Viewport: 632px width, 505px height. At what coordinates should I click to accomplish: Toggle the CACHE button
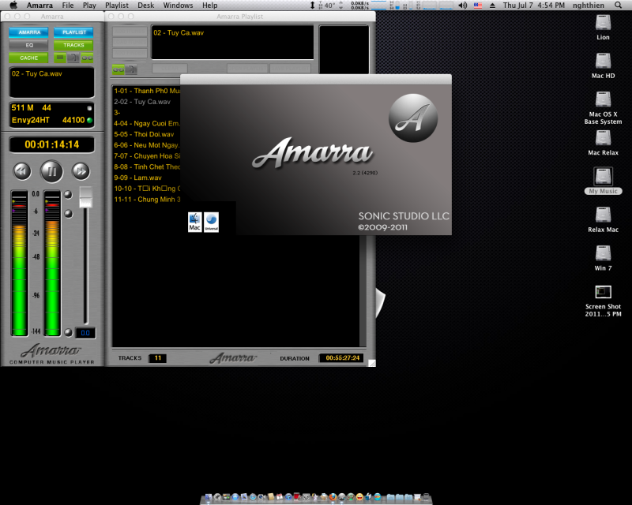(28, 58)
